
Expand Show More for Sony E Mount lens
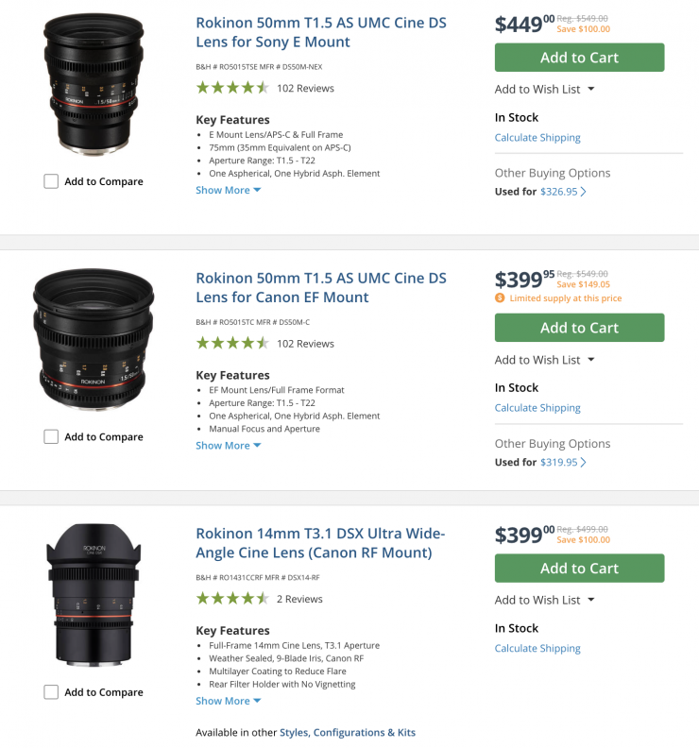(228, 191)
